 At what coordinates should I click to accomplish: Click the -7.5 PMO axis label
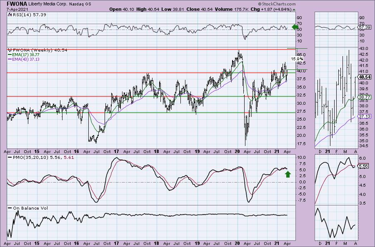coord(301,200)
